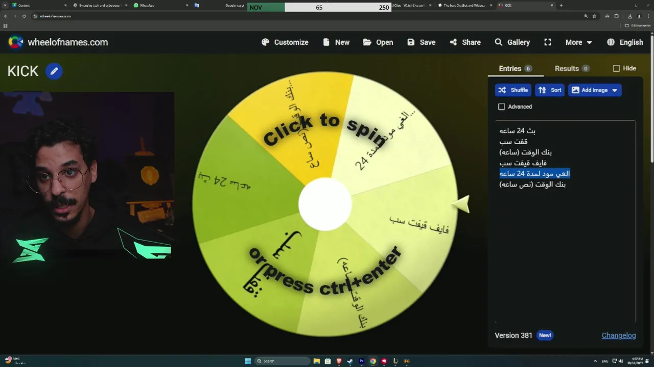Click entry 'قفت سب'
The height and width of the screenshot is (367, 654).
coord(513,141)
